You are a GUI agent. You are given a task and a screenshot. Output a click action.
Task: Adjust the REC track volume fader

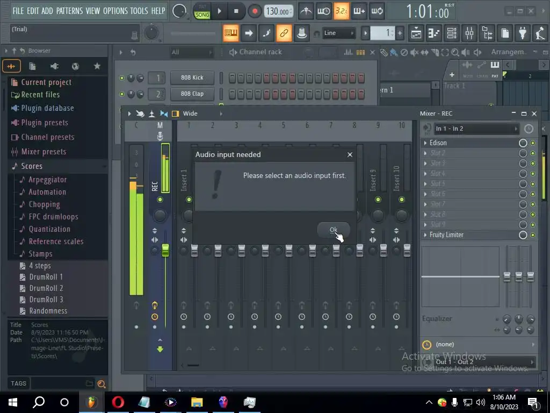pyautogui.click(x=165, y=250)
